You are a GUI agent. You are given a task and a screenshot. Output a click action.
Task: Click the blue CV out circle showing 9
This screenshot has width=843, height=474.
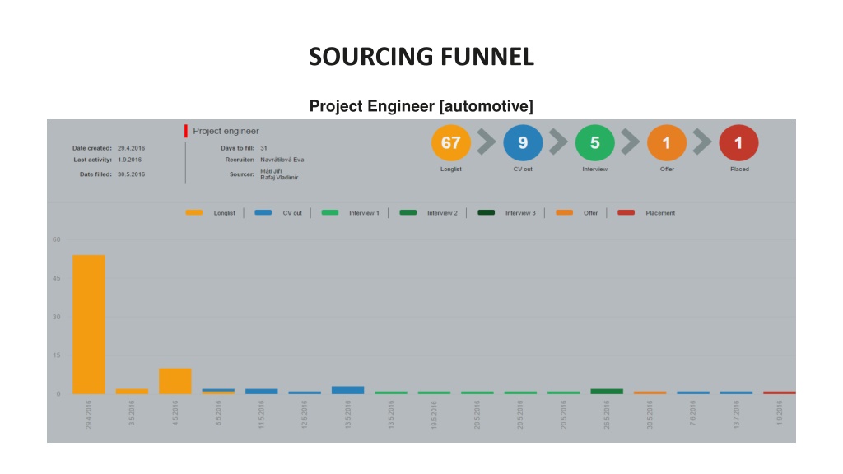pos(523,143)
